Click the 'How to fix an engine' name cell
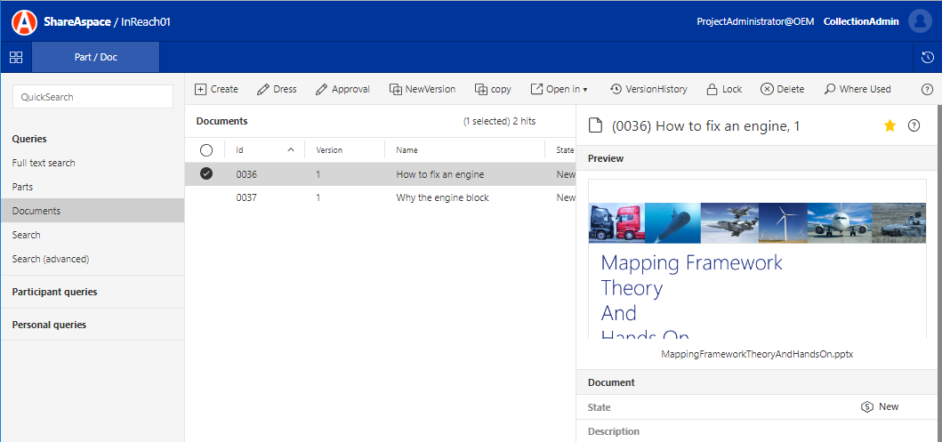The height and width of the screenshot is (442, 942). (x=439, y=174)
